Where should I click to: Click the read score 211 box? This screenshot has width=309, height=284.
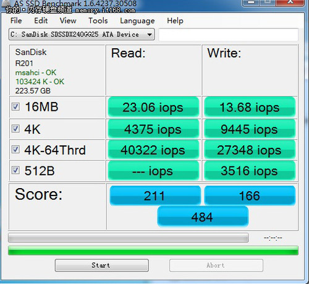click(x=155, y=196)
